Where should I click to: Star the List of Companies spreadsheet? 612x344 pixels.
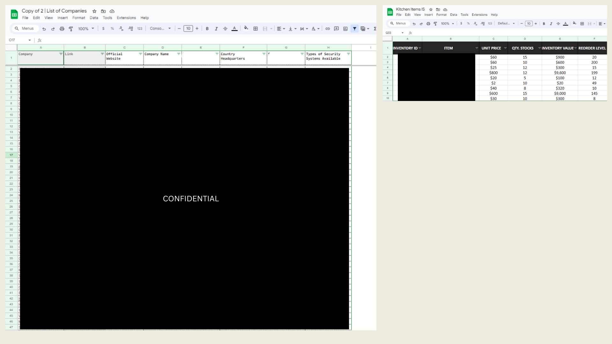click(x=94, y=11)
